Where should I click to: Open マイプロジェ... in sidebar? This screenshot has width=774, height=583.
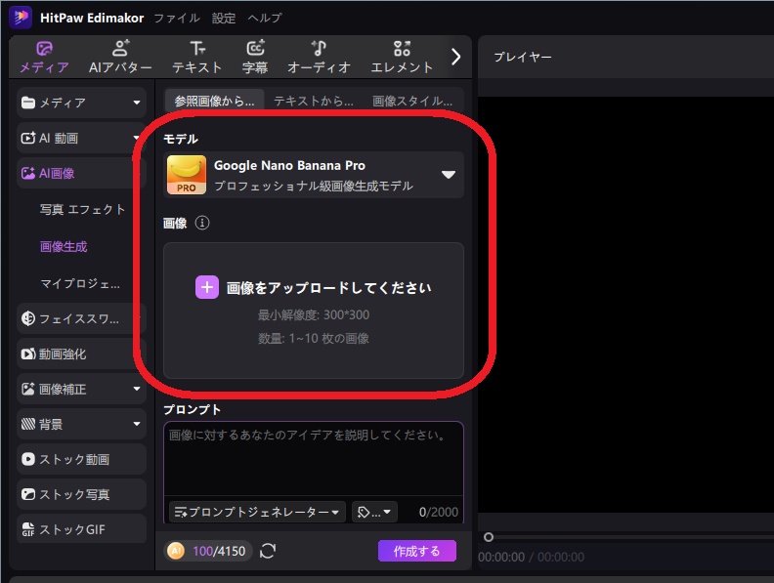(80, 283)
